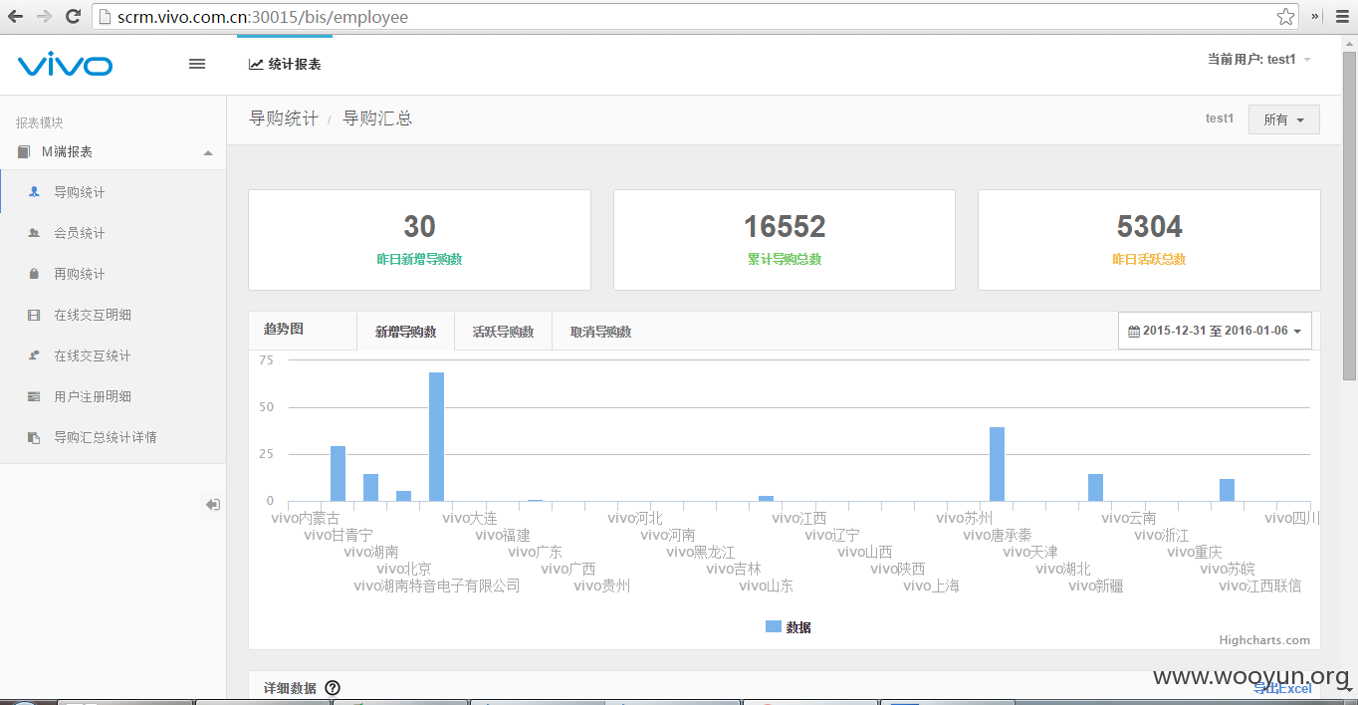The width and height of the screenshot is (1358, 705).
Task: Click the 昨日活跃总数 card
Action: pos(1149,240)
